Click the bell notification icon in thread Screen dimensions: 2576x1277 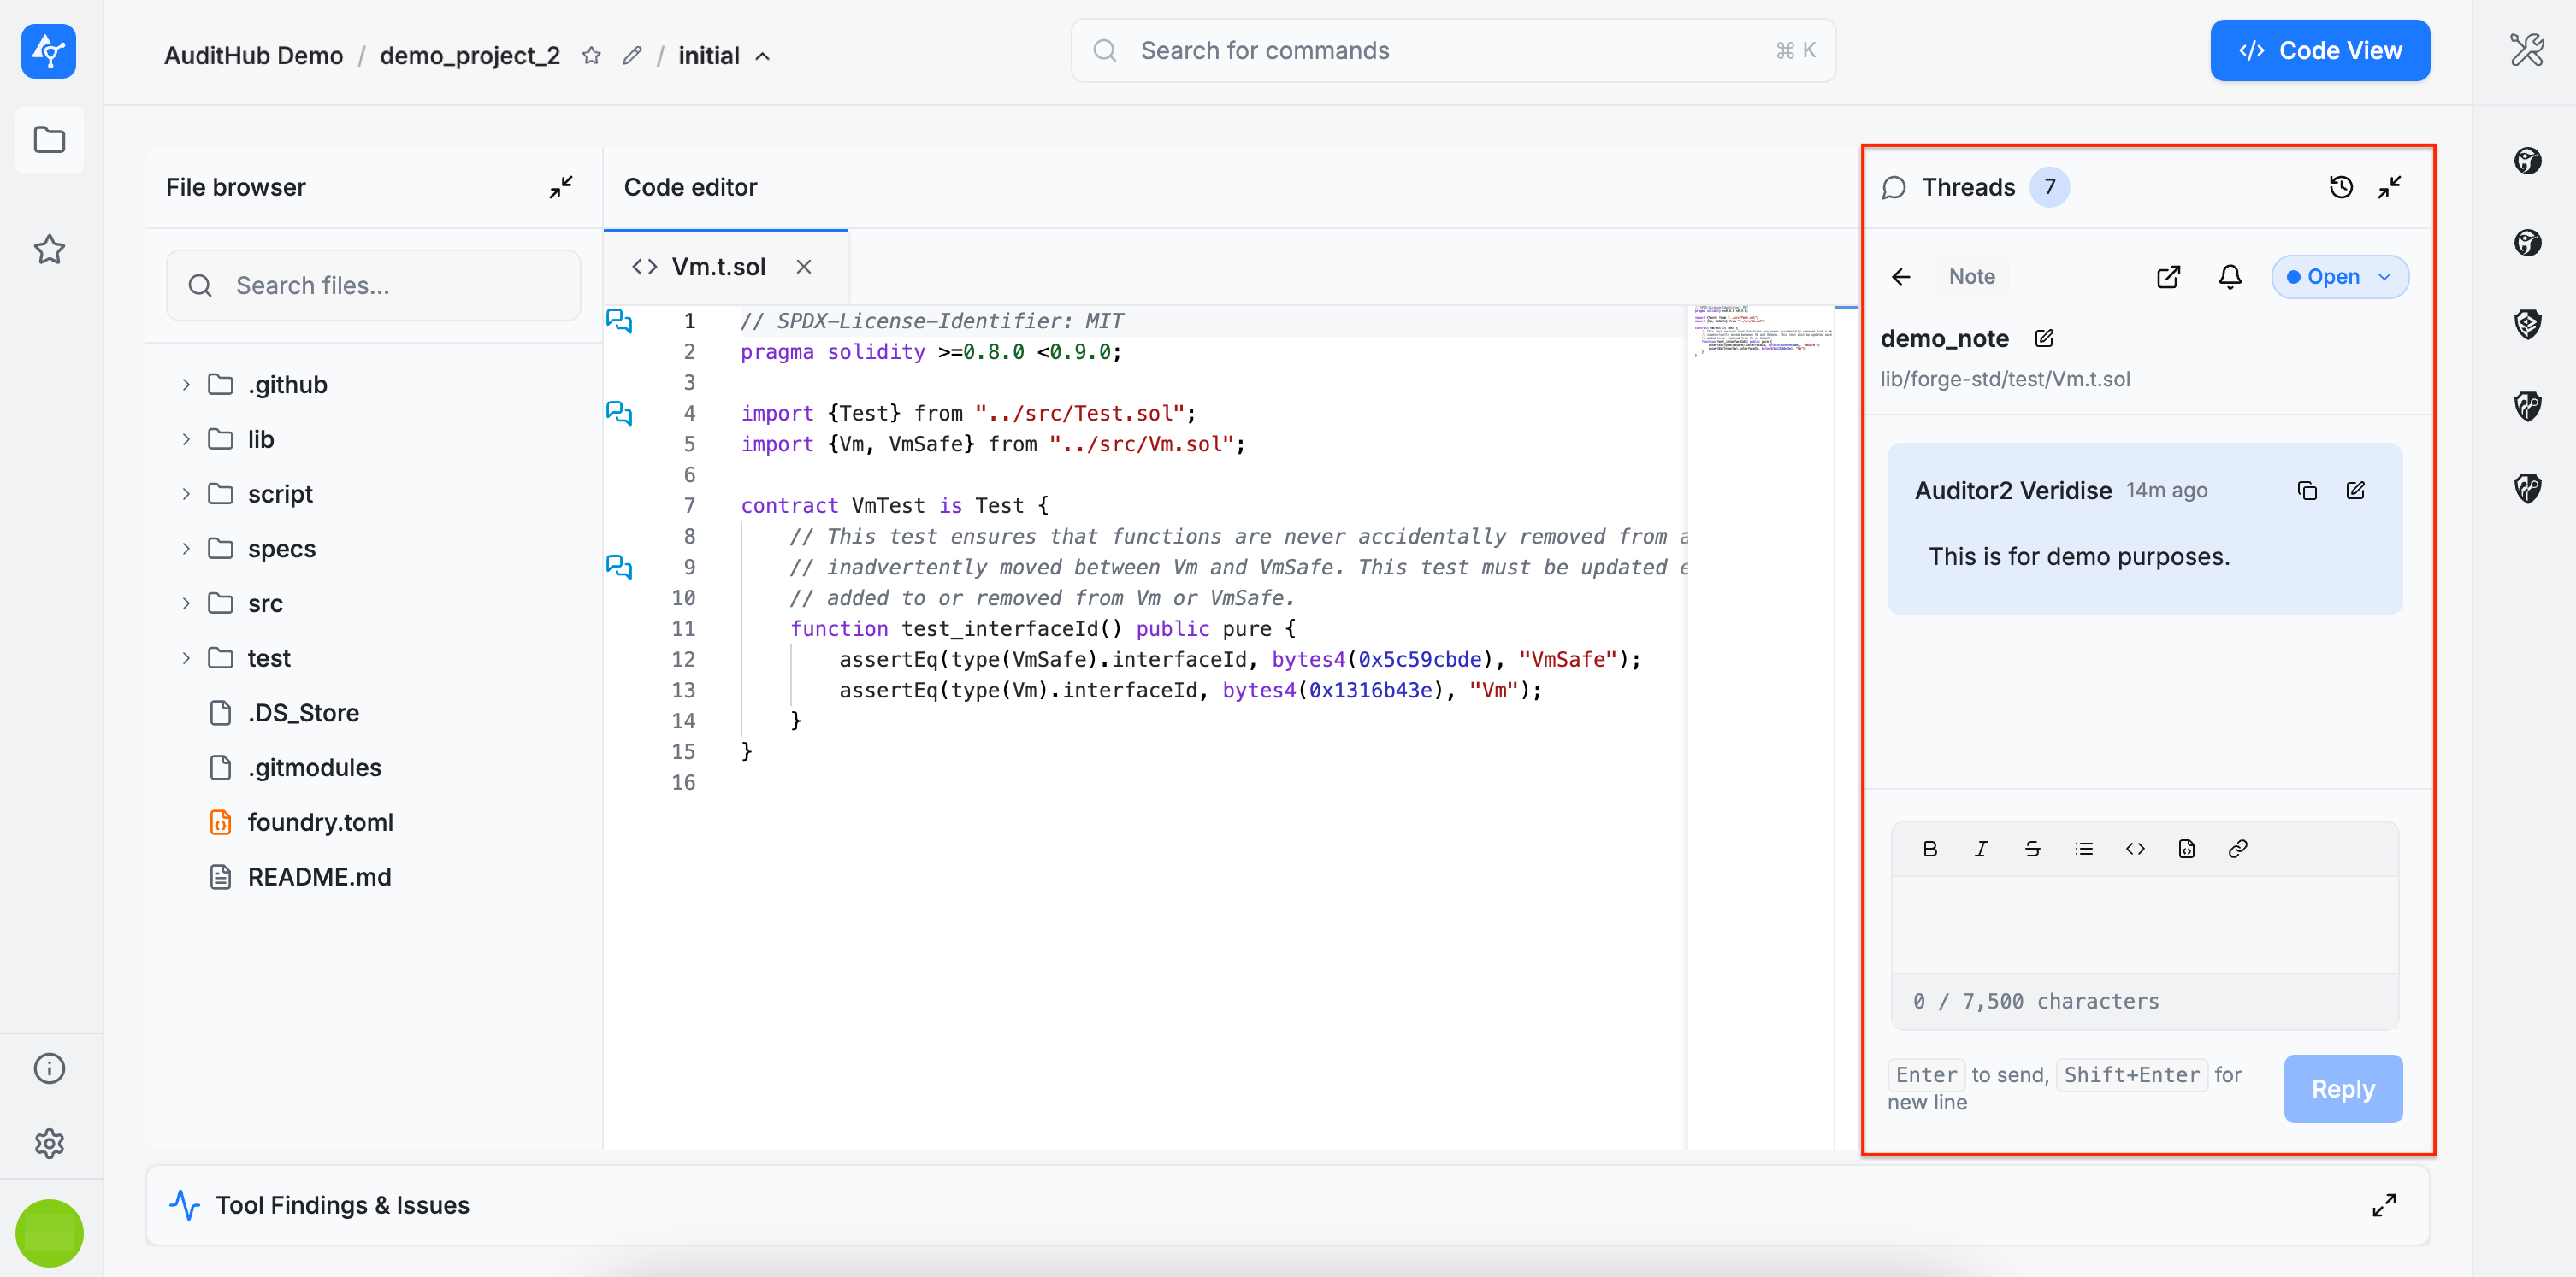[2229, 277]
